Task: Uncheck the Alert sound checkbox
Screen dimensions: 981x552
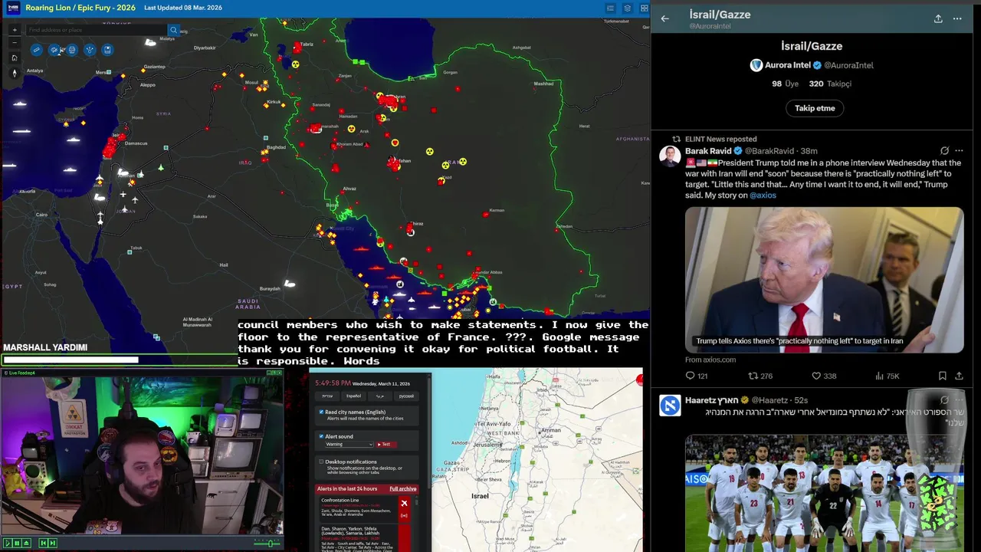Action: tap(321, 436)
